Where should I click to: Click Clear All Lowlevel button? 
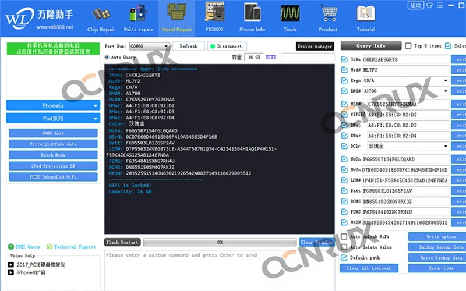pyautogui.click(x=369, y=268)
